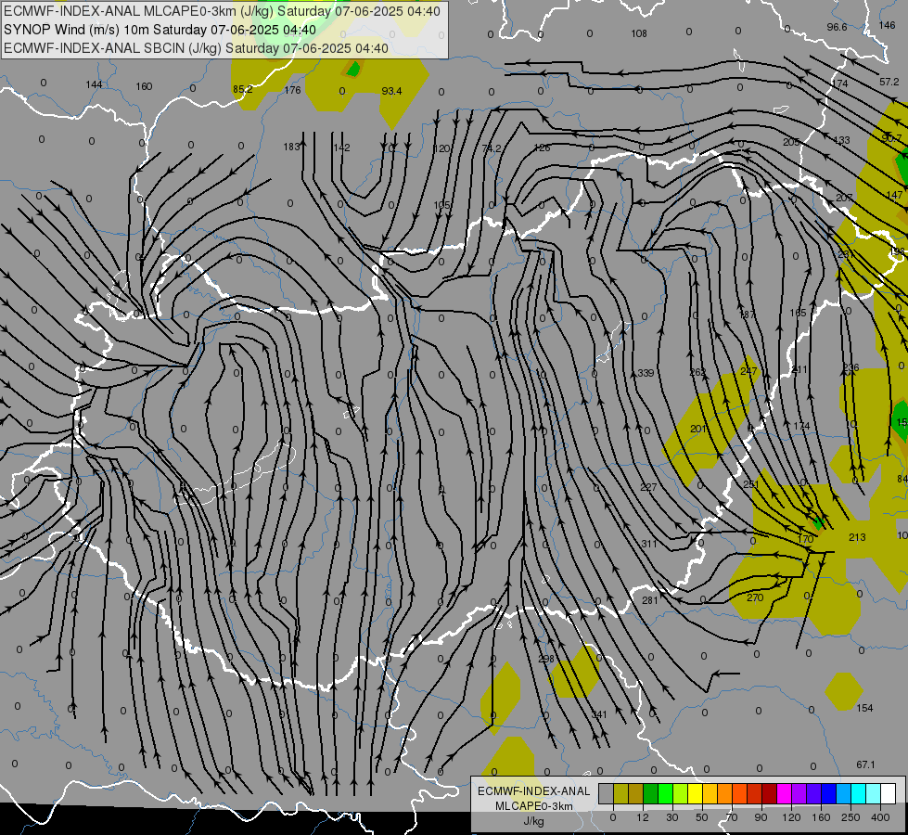The height and width of the screenshot is (835, 908).
Task: Click the map value 96.6
Action: [x=837, y=27]
